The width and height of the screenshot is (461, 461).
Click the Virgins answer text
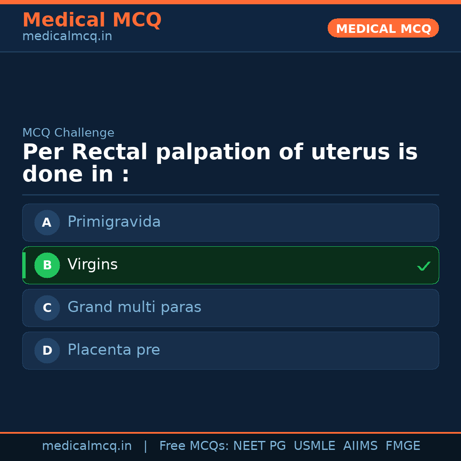coord(93,265)
